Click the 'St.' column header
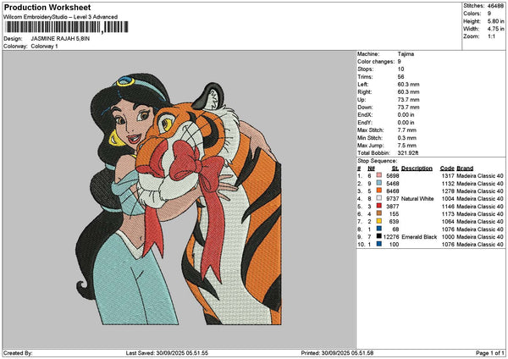Image resolution: width=508 pixels, height=359 pixels. 395,168
